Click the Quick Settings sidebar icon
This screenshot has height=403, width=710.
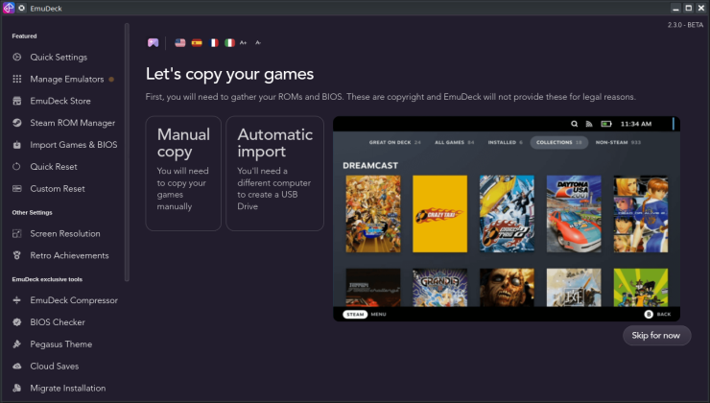pos(17,57)
